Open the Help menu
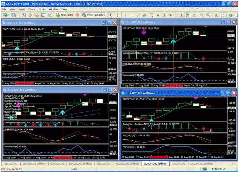Image resolution: width=239 pixels, height=172 pixels. click(x=64, y=9)
